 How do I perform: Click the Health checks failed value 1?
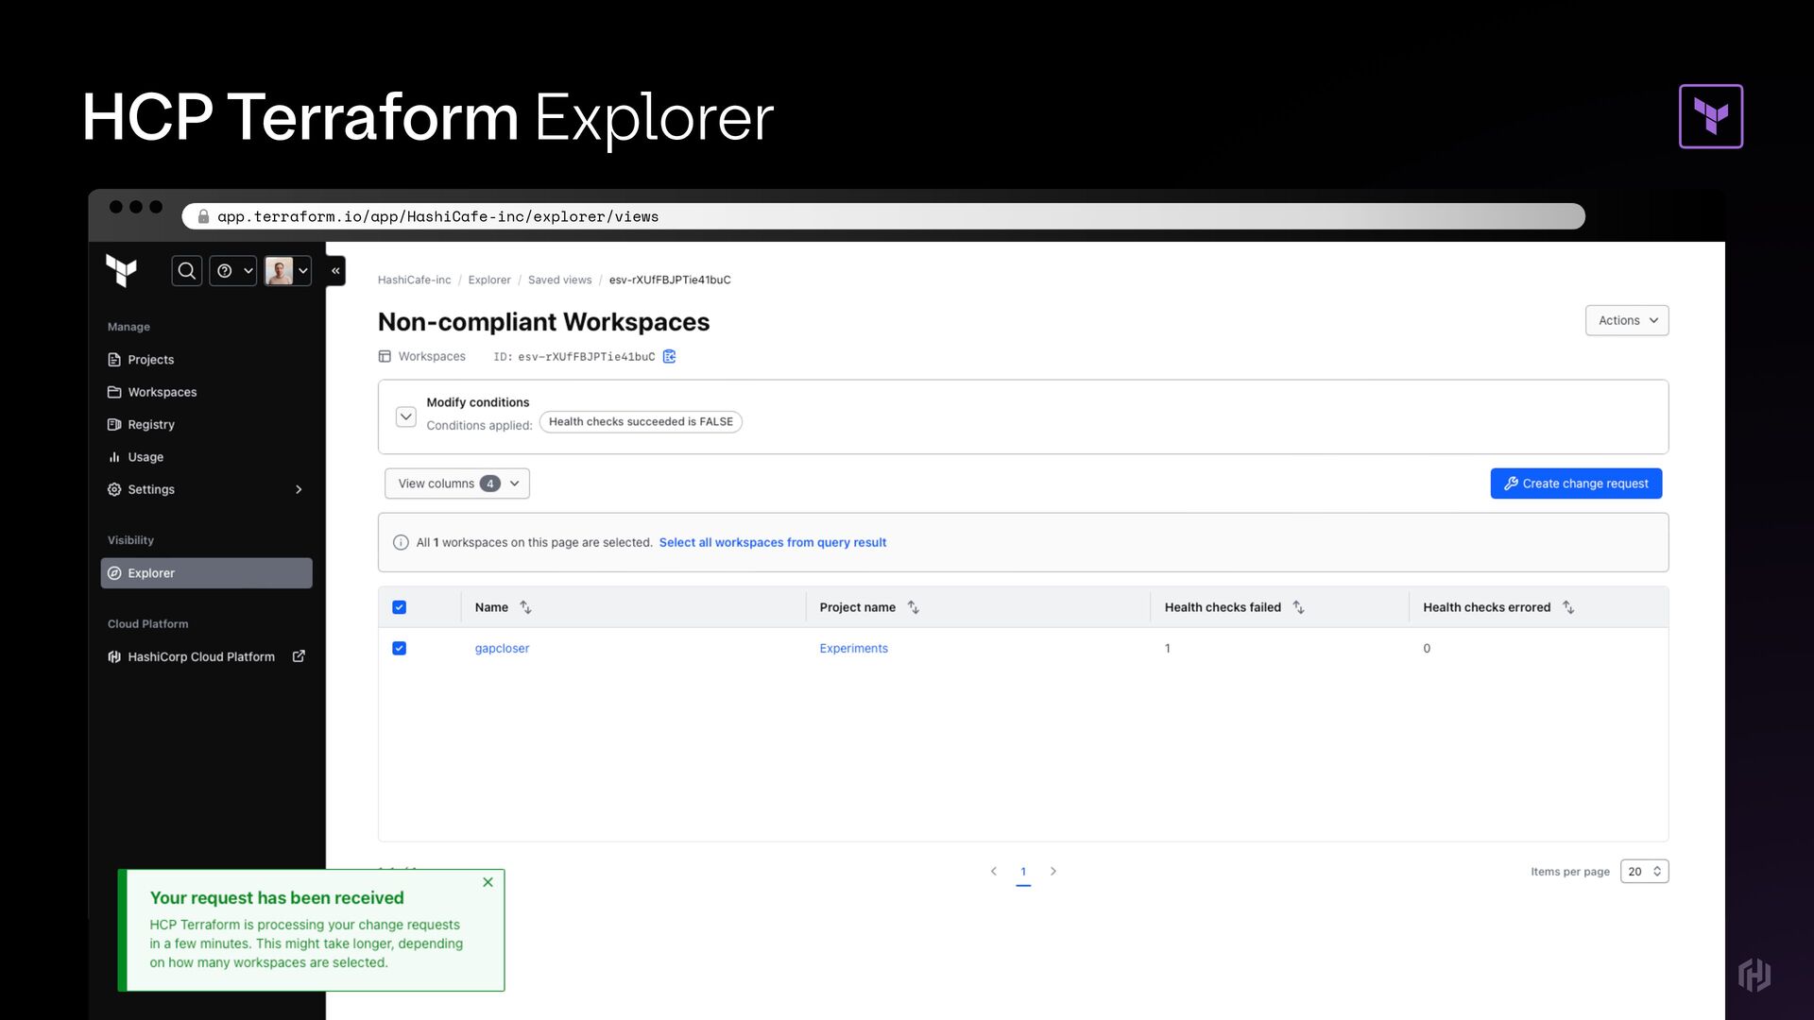[x=1167, y=649]
